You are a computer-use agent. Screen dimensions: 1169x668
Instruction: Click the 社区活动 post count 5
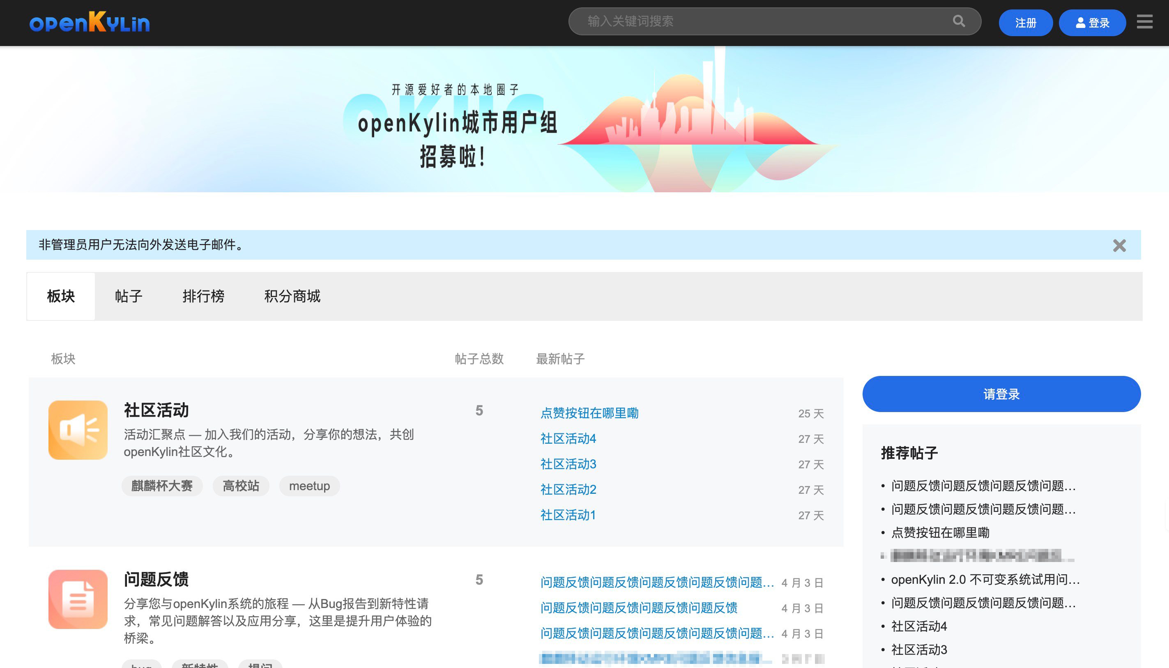coord(479,410)
